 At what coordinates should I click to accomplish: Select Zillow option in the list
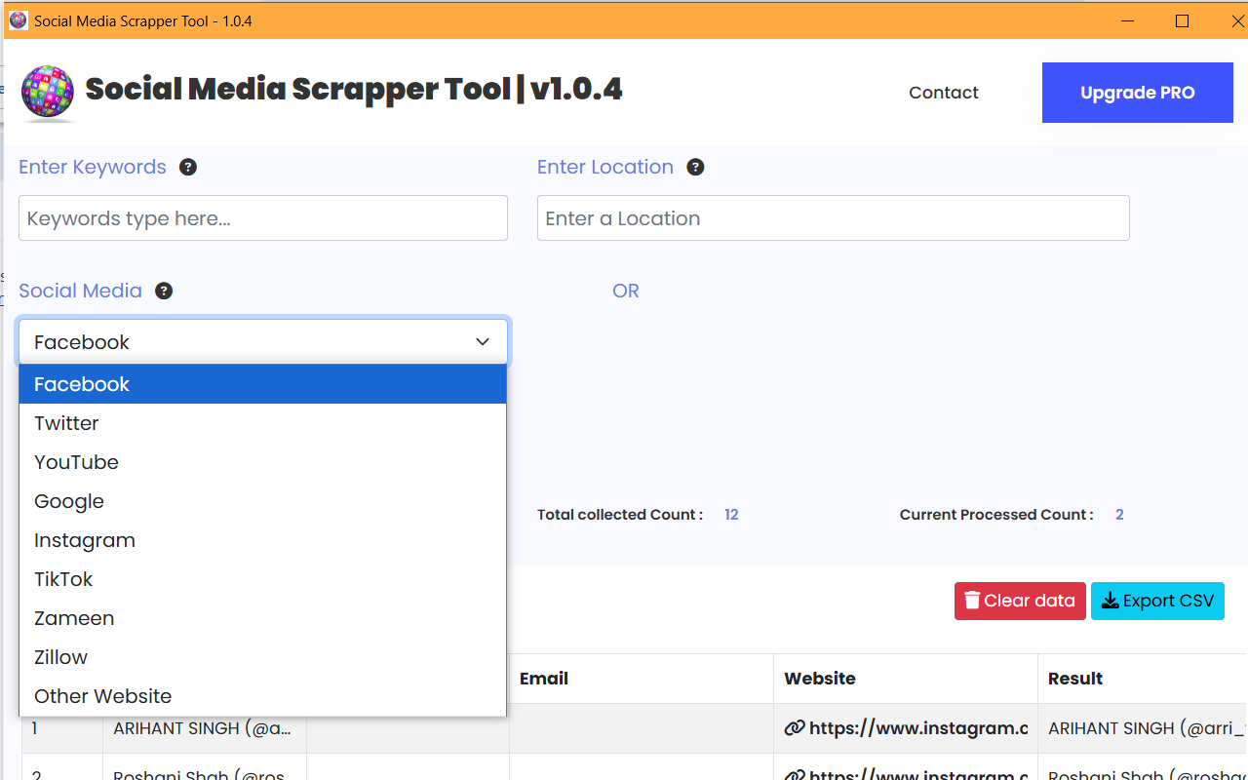[263, 657]
